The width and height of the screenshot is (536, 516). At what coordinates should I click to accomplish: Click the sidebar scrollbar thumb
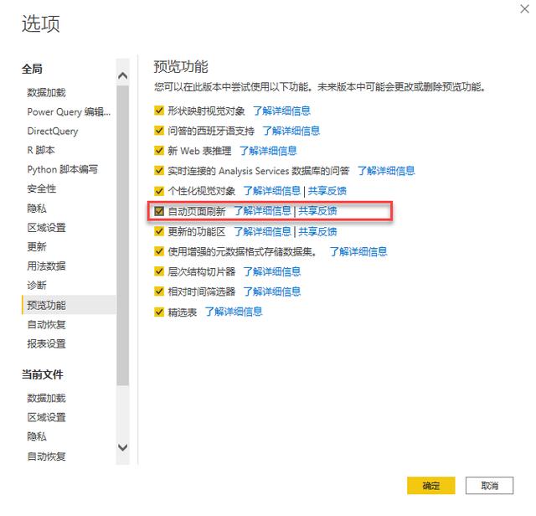click(123, 236)
